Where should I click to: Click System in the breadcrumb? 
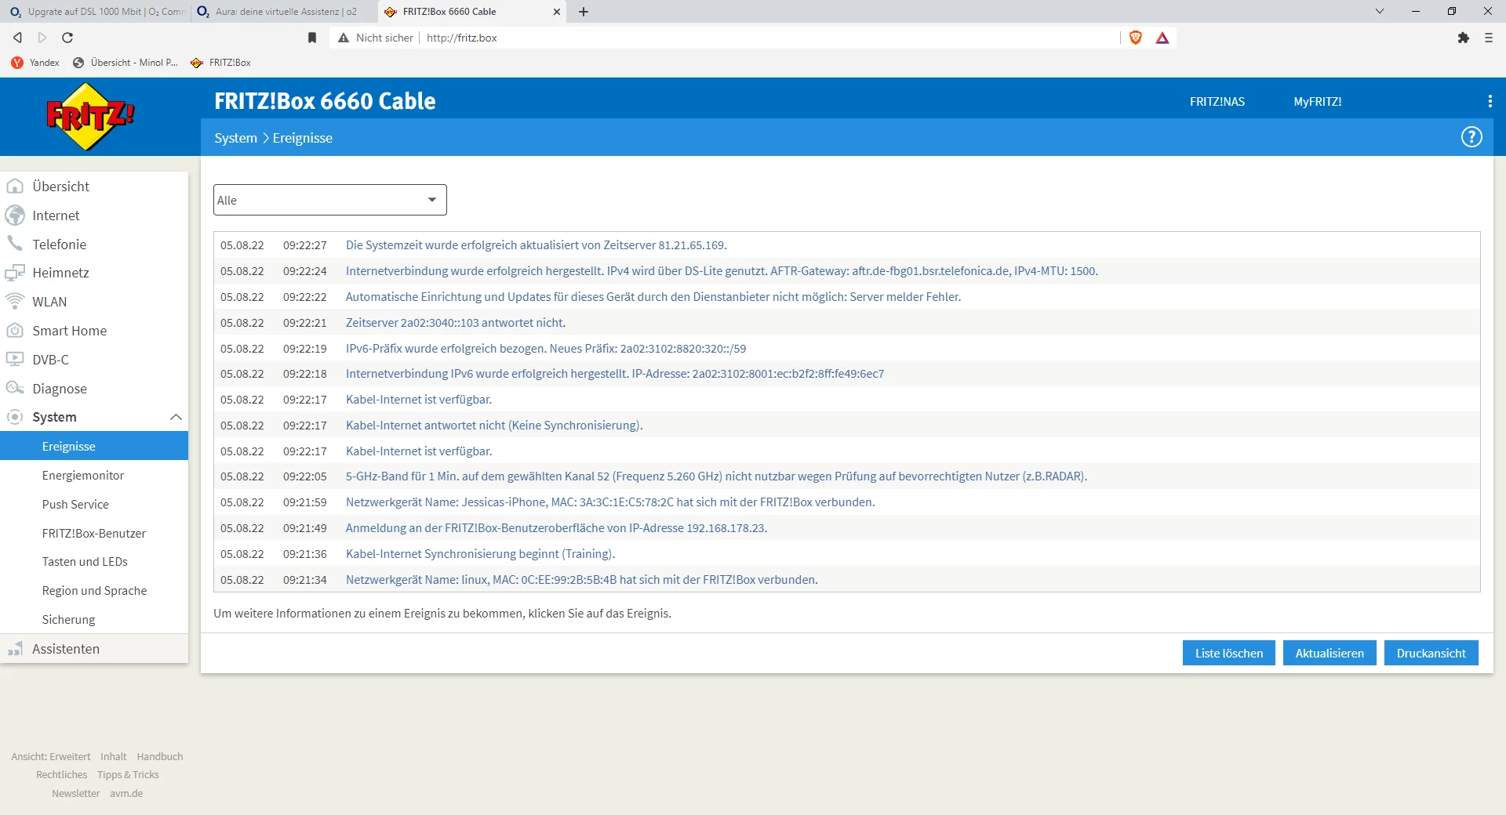(x=235, y=138)
